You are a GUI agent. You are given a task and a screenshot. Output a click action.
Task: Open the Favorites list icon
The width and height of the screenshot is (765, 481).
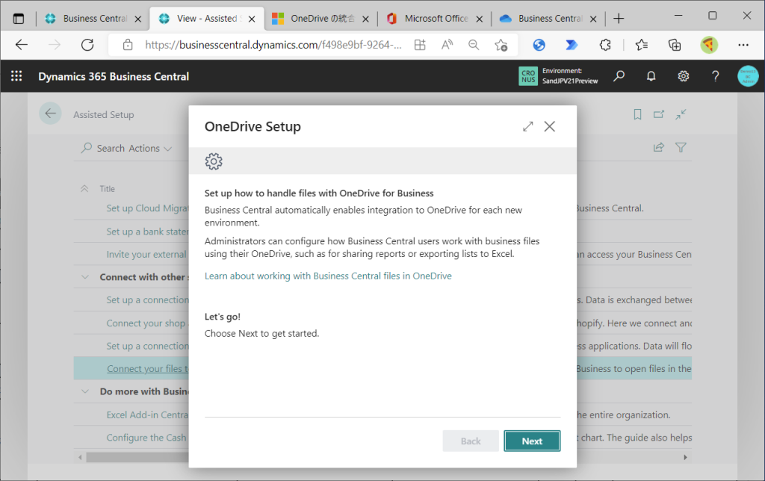(x=642, y=45)
